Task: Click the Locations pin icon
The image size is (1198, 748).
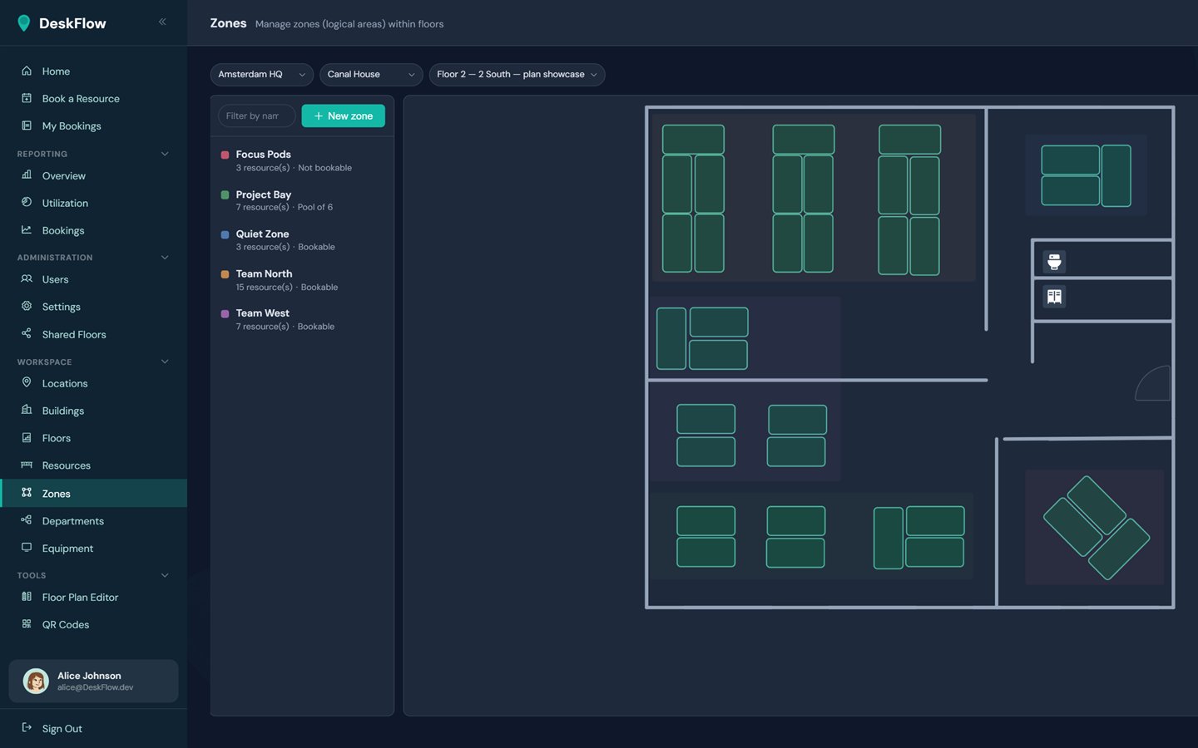Action: pyautogui.click(x=27, y=383)
